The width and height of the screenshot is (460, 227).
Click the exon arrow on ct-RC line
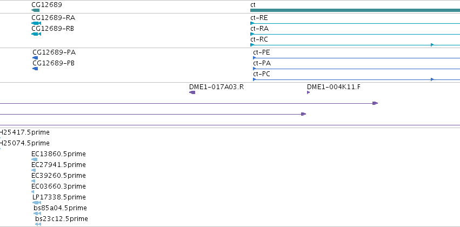tap(432, 45)
